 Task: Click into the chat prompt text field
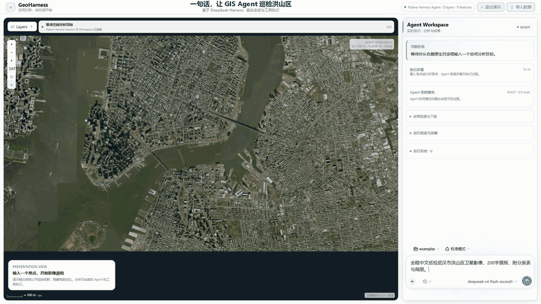point(470,266)
